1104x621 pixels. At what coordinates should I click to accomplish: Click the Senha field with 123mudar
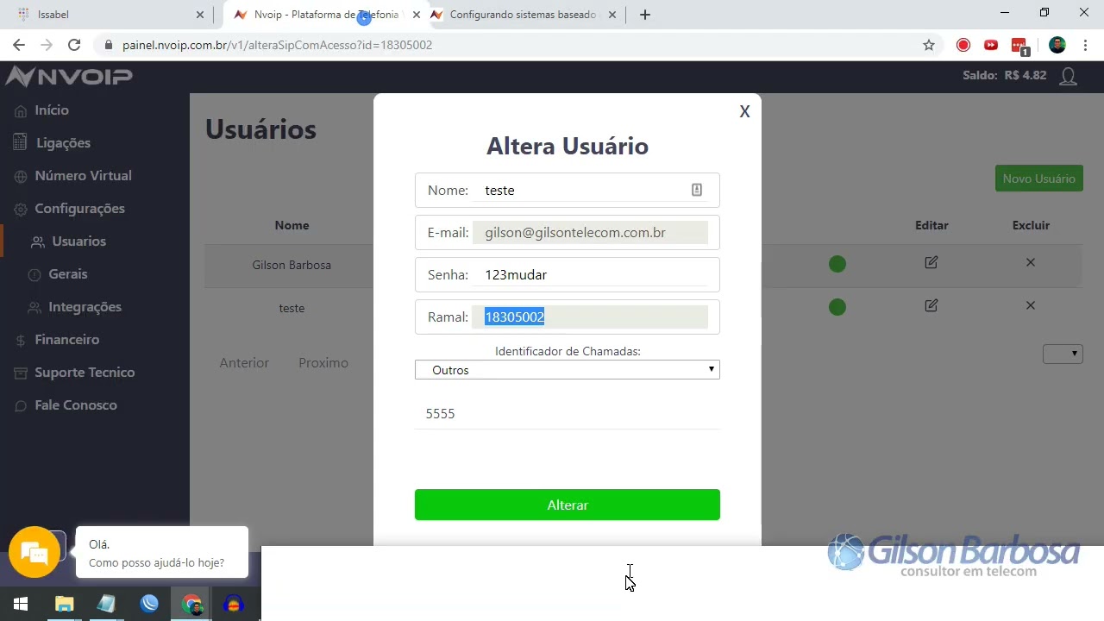coord(567,274)
